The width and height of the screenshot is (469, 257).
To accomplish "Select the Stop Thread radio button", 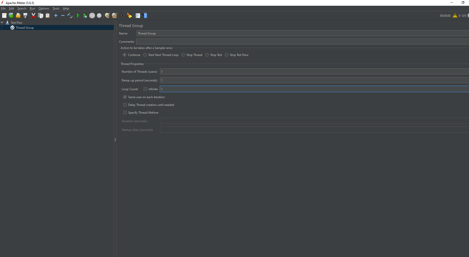I will click(183, 55).
